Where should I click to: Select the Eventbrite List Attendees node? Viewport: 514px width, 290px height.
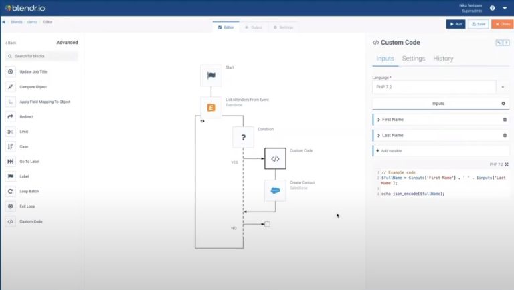pyautogui.click(x=211, y=107)
